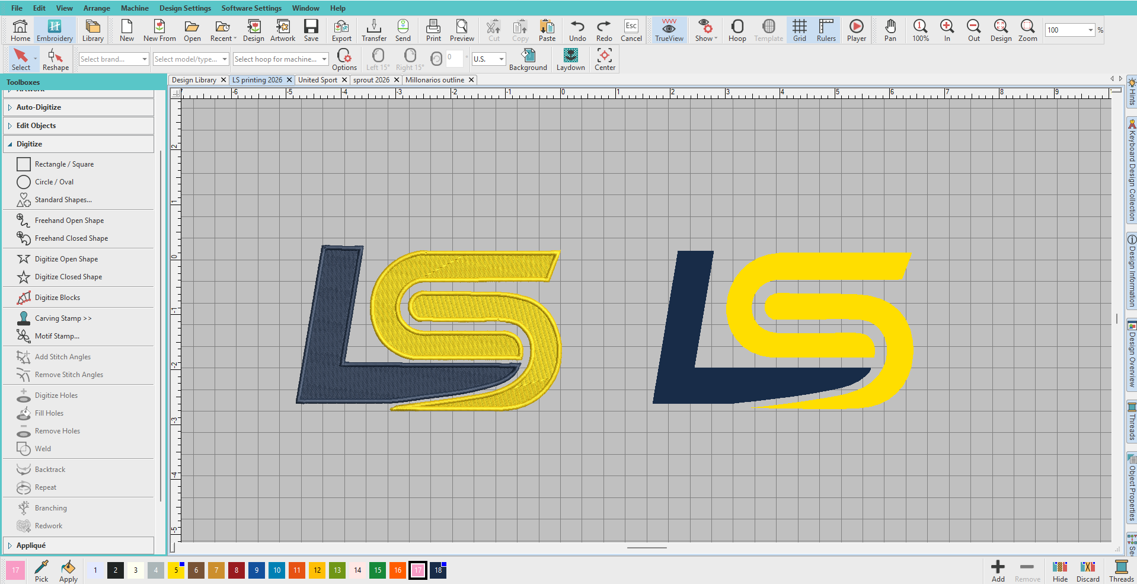Click the Reshape tool

56,60
